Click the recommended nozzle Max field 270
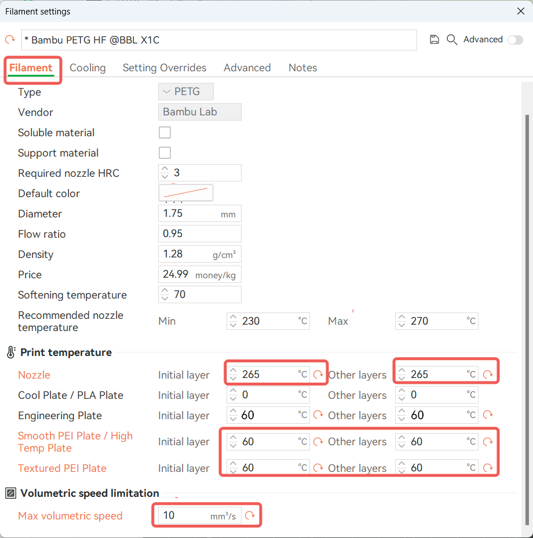Image resolution: width=533 pixels, height=538 pixels. click(437, 321)
